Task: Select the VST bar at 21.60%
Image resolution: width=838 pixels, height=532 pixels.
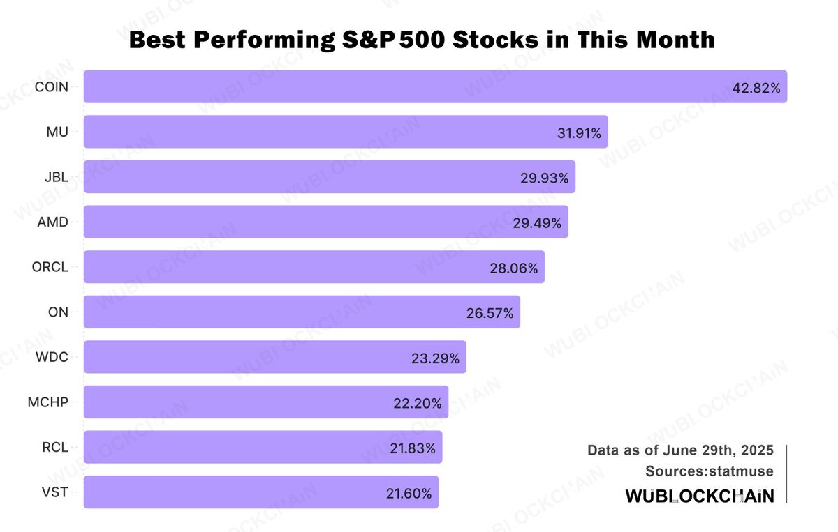Action: pos(261,492)
